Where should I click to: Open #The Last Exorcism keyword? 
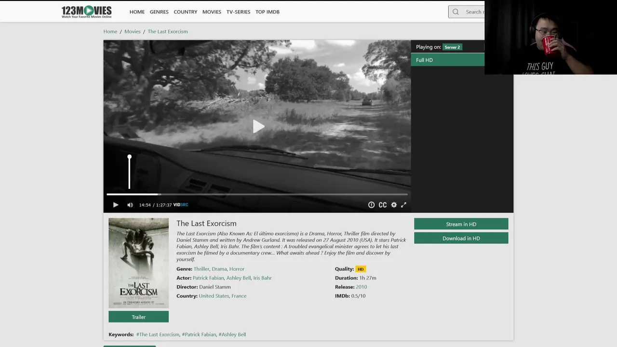click(158, 334)
